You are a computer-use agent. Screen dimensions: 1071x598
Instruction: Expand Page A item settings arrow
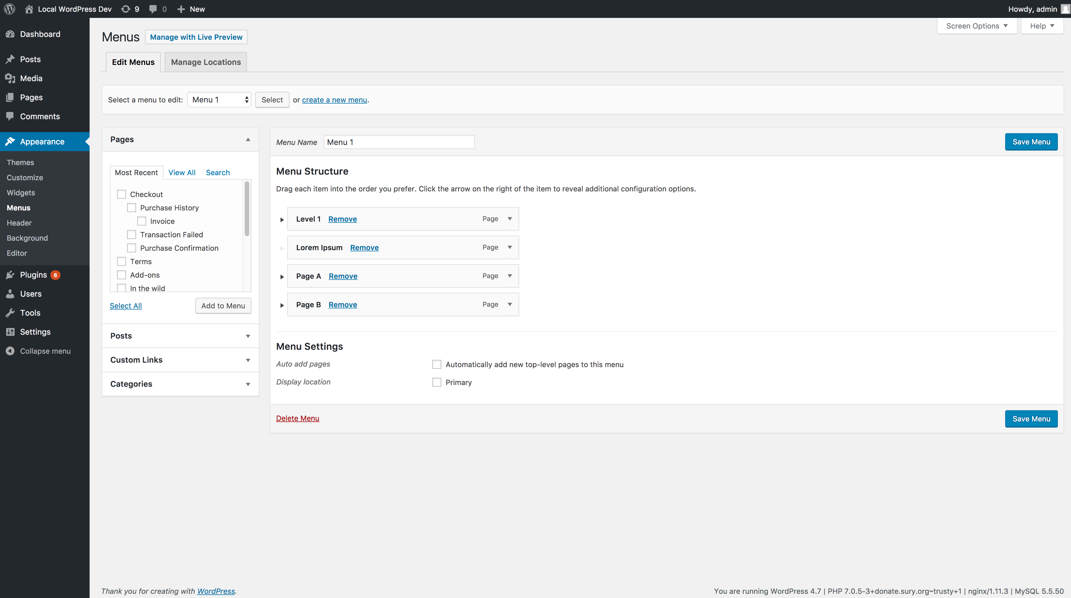click(510, 276)
